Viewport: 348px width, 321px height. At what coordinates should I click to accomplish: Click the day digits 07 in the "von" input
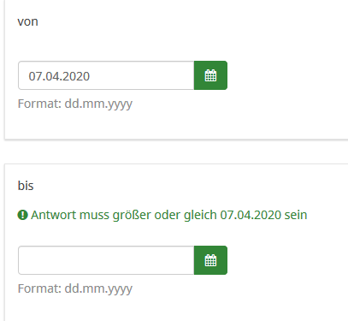point(35,76)
